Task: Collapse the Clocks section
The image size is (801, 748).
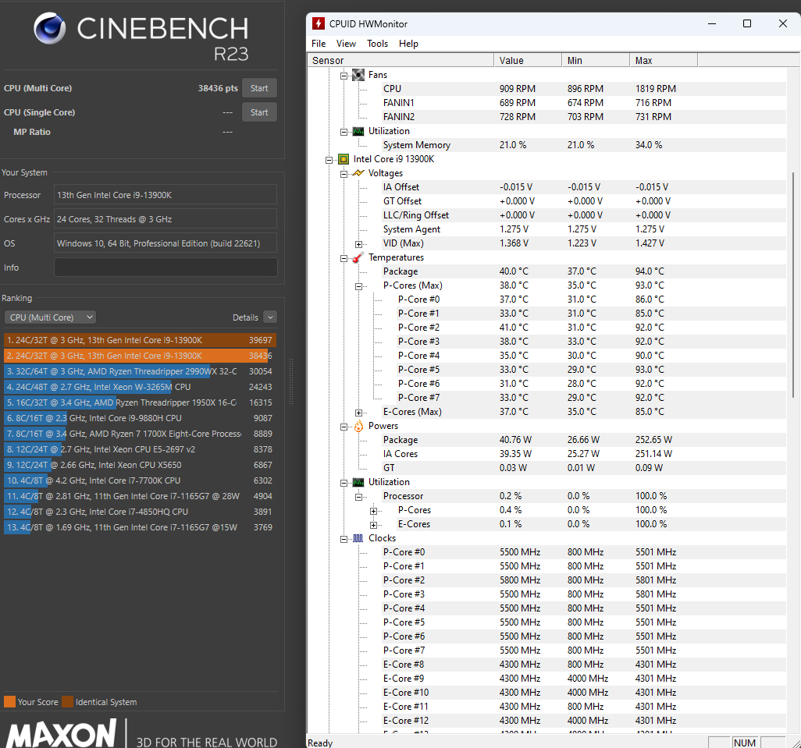Action: (344, 539)
